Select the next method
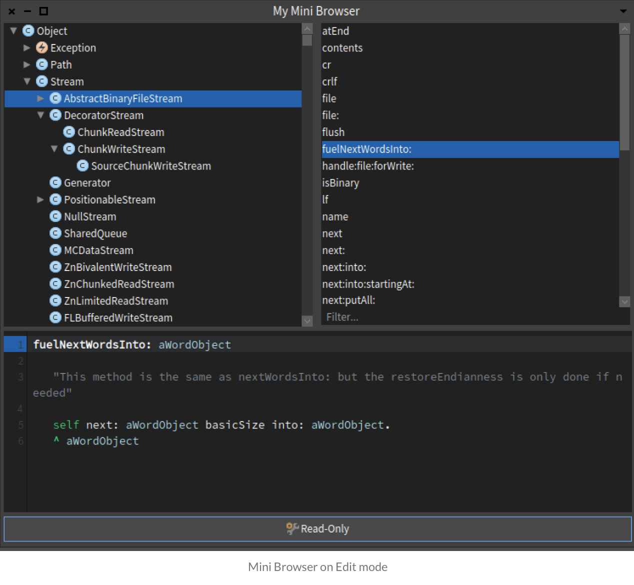 (x=470, y=233)
